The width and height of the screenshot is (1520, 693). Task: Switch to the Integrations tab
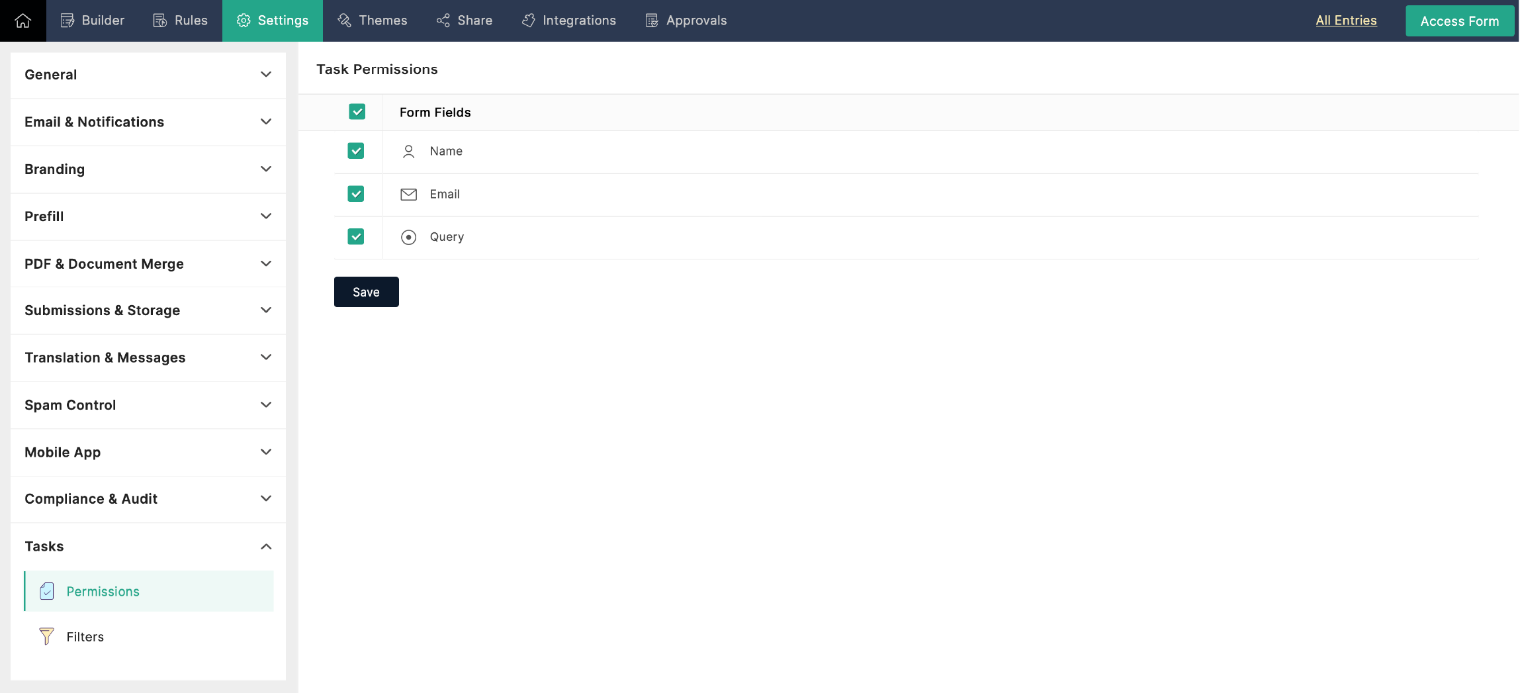pyautogui.click(x=569, y=21)
